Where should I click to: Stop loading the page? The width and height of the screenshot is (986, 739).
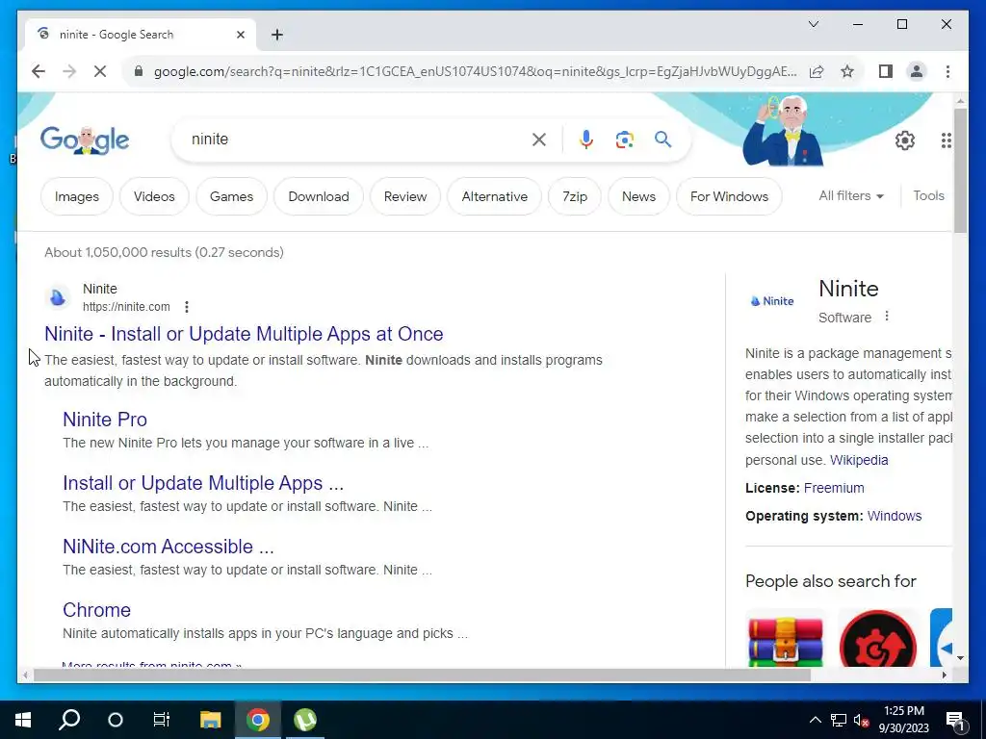(x=100, y=71)
